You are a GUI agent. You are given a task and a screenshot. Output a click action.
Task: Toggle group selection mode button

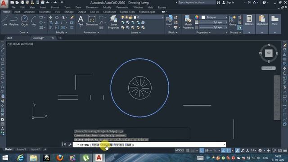click(x=239, y=27)
